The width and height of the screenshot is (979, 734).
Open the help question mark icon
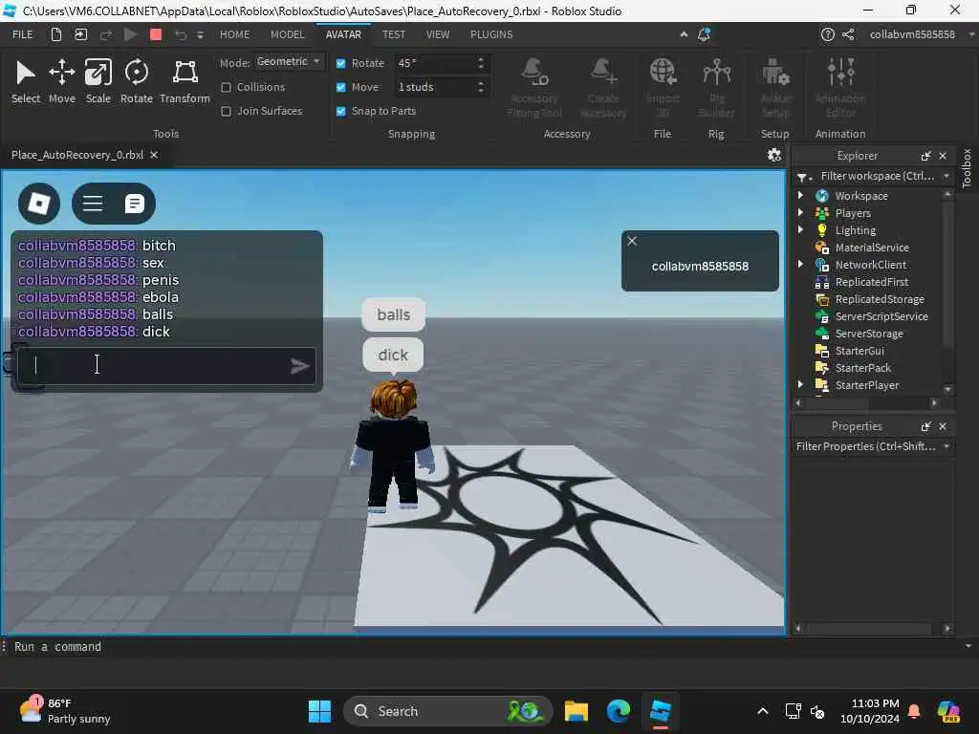tap(827, 34)
